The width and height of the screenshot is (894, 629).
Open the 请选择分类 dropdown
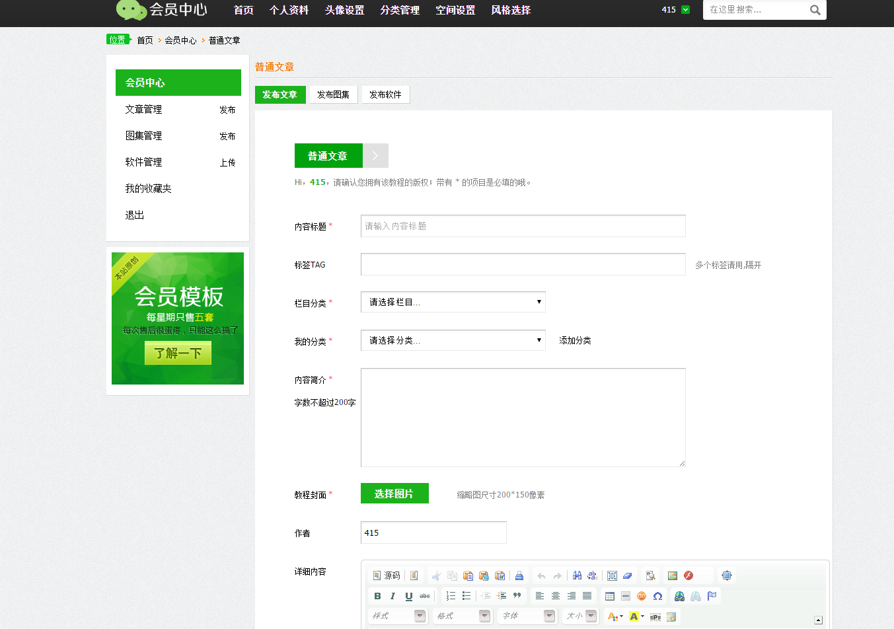tap(453, 340)
